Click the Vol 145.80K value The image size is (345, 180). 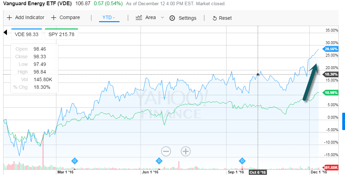coord(43,79)
